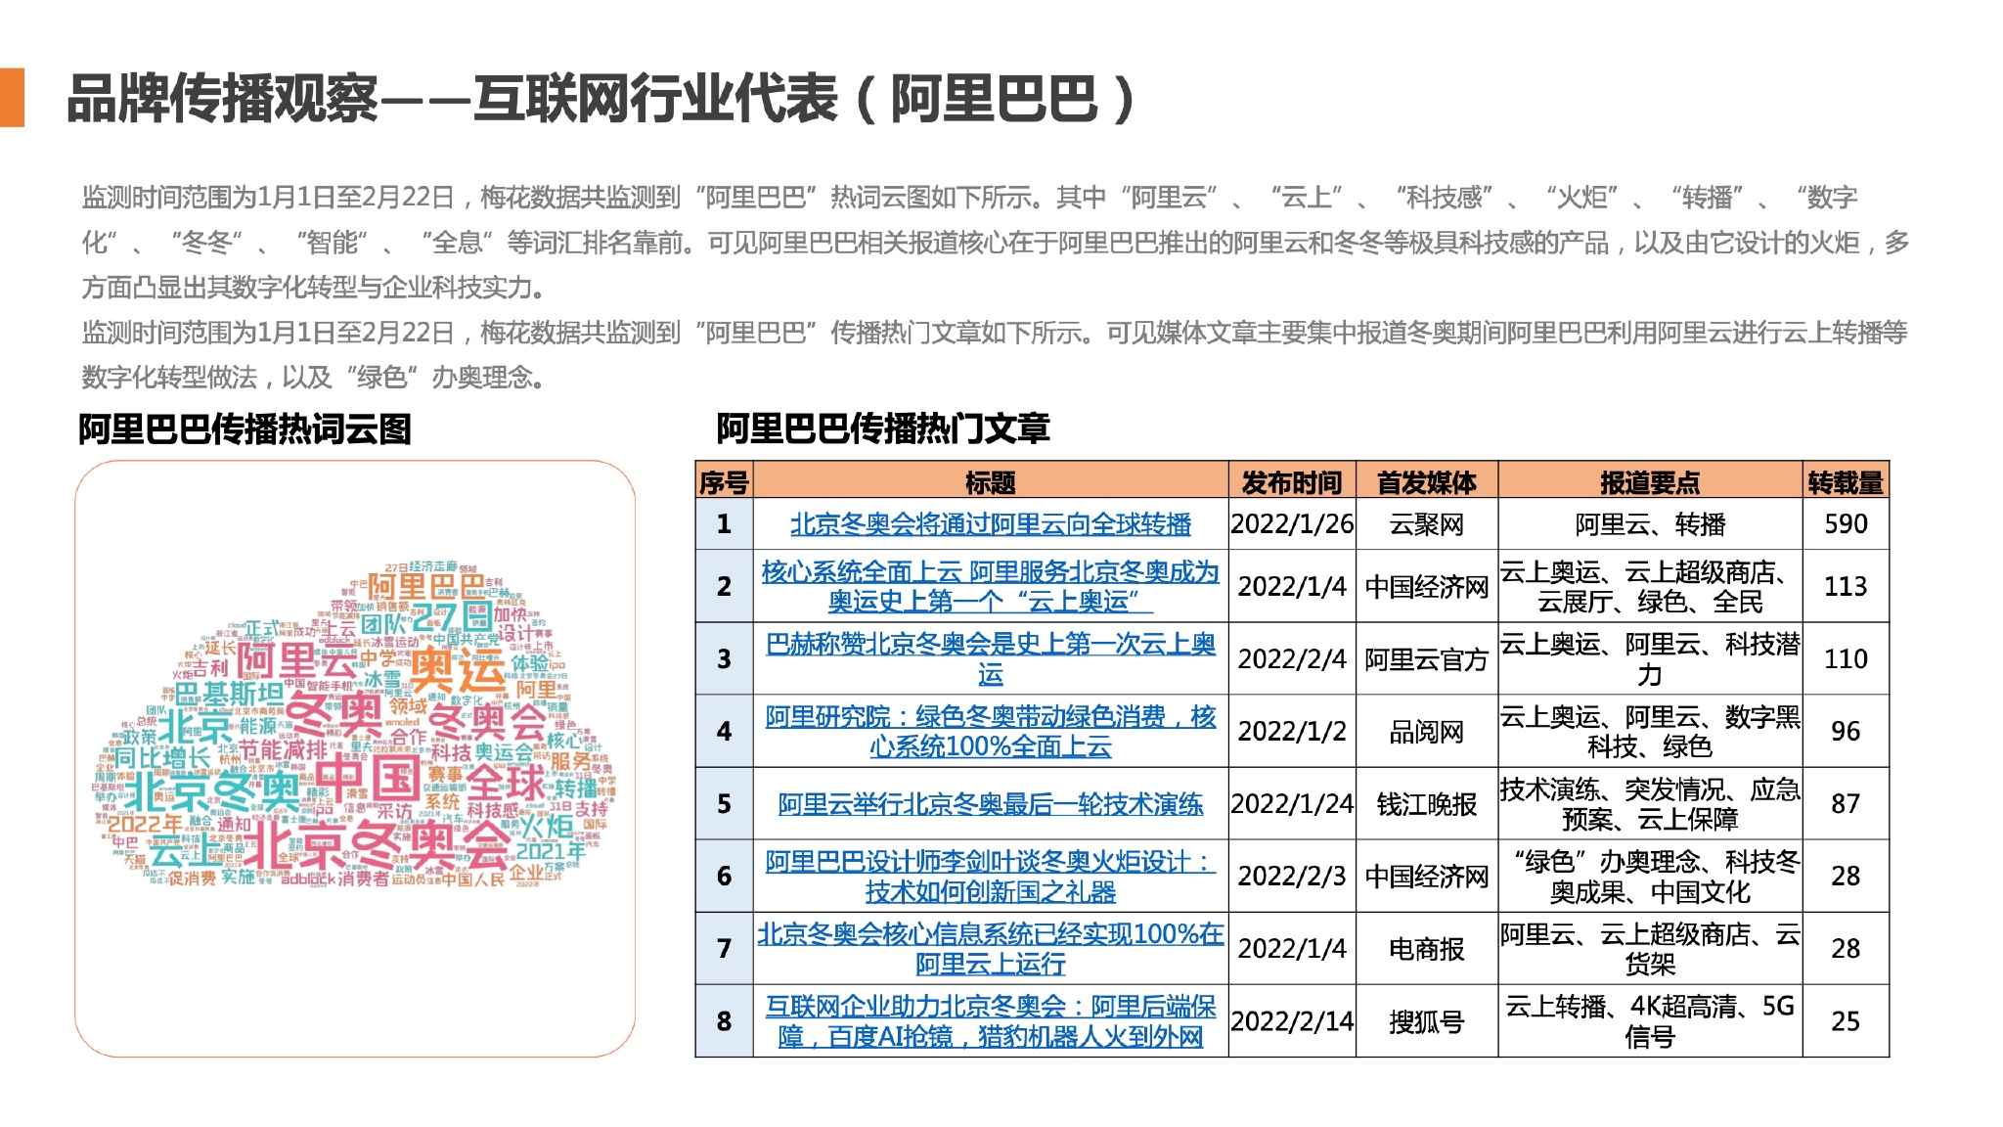Select the date cell 2022/2/4
The width and height of the screenshot is (2003, 1127).
[x=1292, y=658]
